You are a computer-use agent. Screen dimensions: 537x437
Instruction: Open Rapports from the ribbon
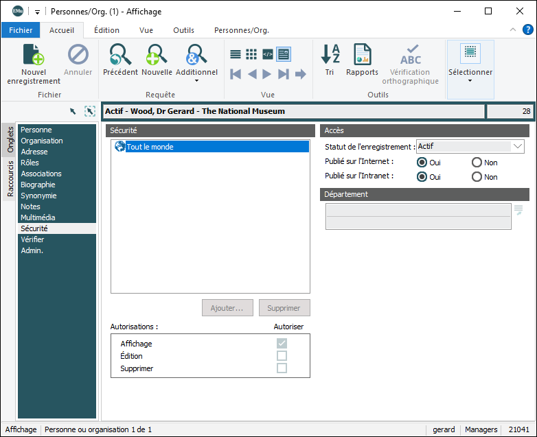click(x=362, y=55)
